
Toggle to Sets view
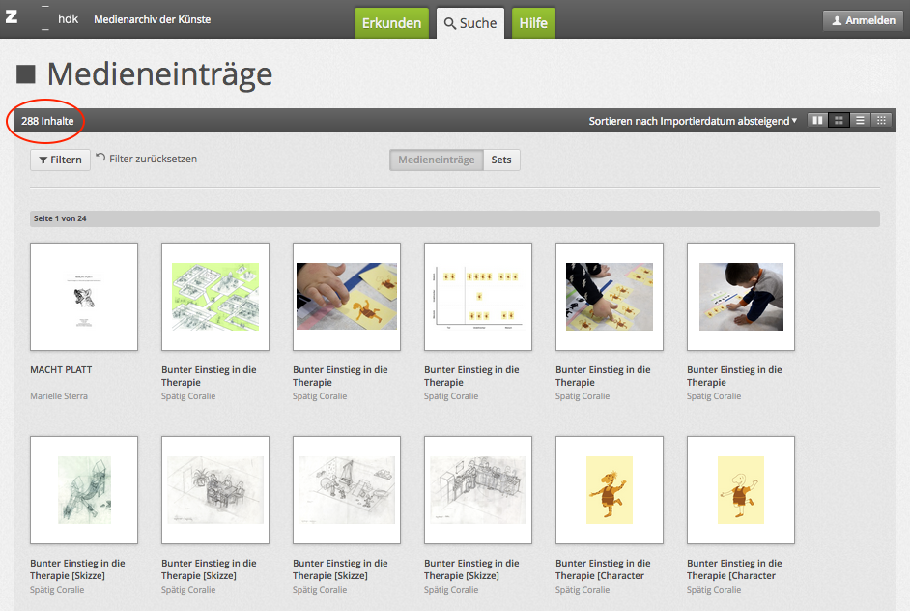pos(501,160)
